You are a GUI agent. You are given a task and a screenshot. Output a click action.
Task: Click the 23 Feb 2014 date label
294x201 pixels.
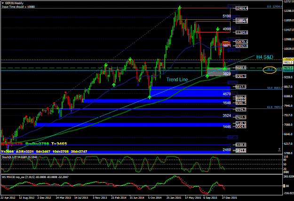[x=119, y=198]
